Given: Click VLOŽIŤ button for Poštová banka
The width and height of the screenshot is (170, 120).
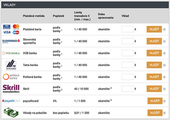Looking at the screenshot, I should click(x=154, y=77).
